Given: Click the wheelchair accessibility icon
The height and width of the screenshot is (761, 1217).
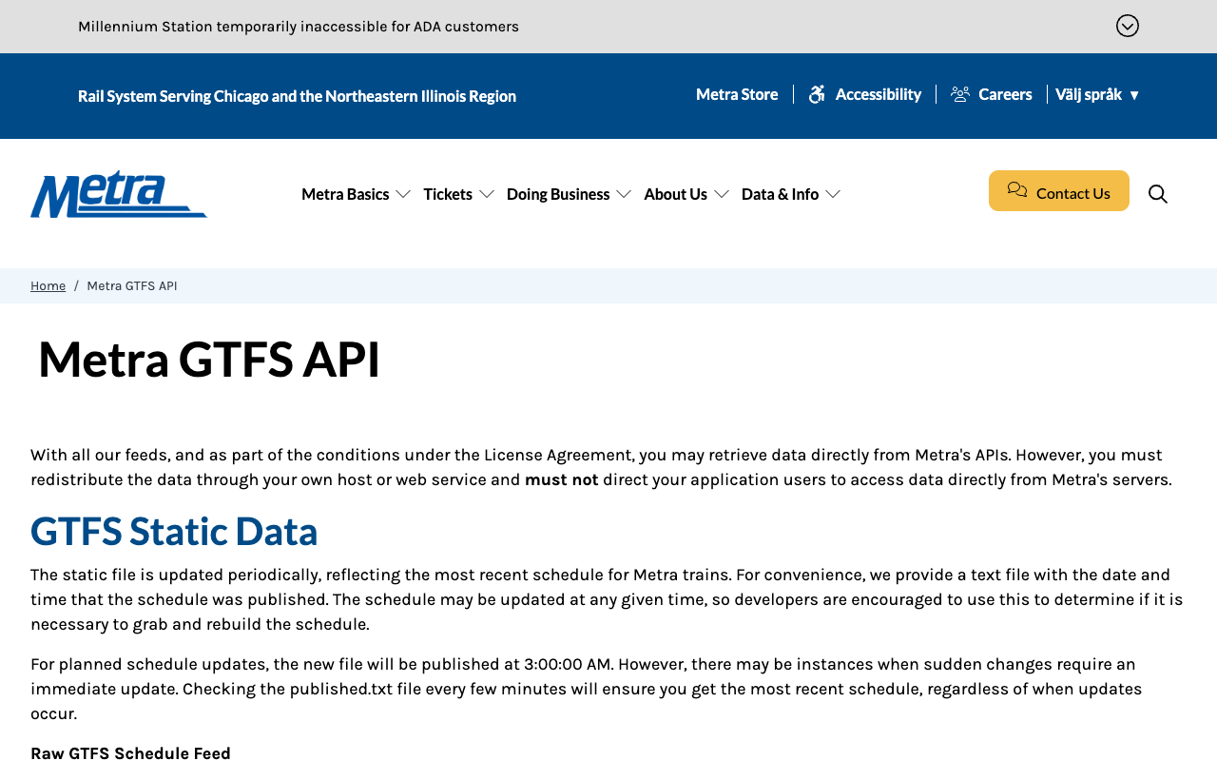Looking at the screenshot, I should coord(817,94).
